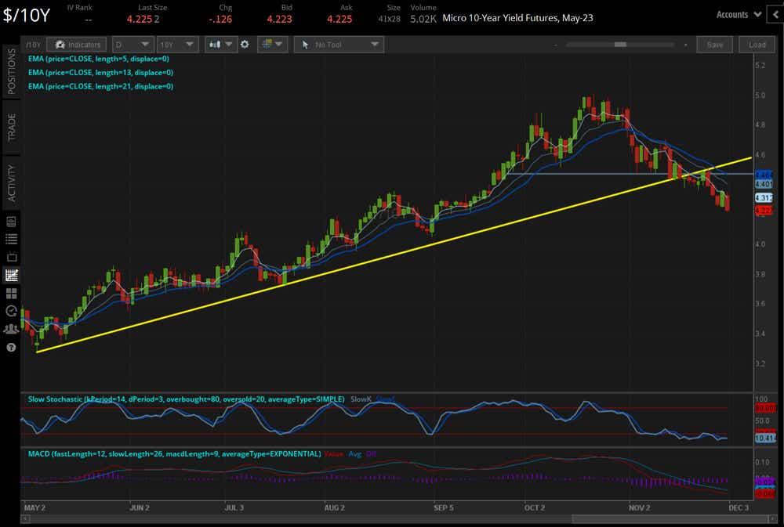The width and height of the screenshot is (784, 527).
Task: Adjust the zoom slider in the toolbar
Action: pos(619,45)
